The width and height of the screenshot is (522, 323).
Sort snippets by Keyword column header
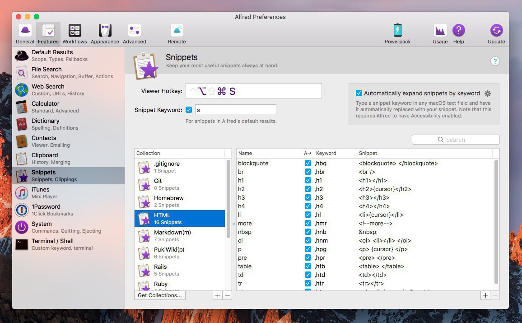click(x=334, y=154)
